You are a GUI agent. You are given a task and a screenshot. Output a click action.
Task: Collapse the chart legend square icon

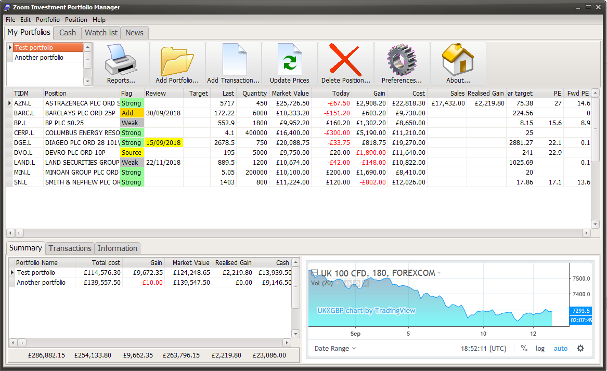(314, 272)
